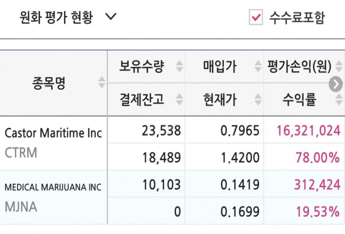Click MJNA settlement balance 0

tap(177, 211)
